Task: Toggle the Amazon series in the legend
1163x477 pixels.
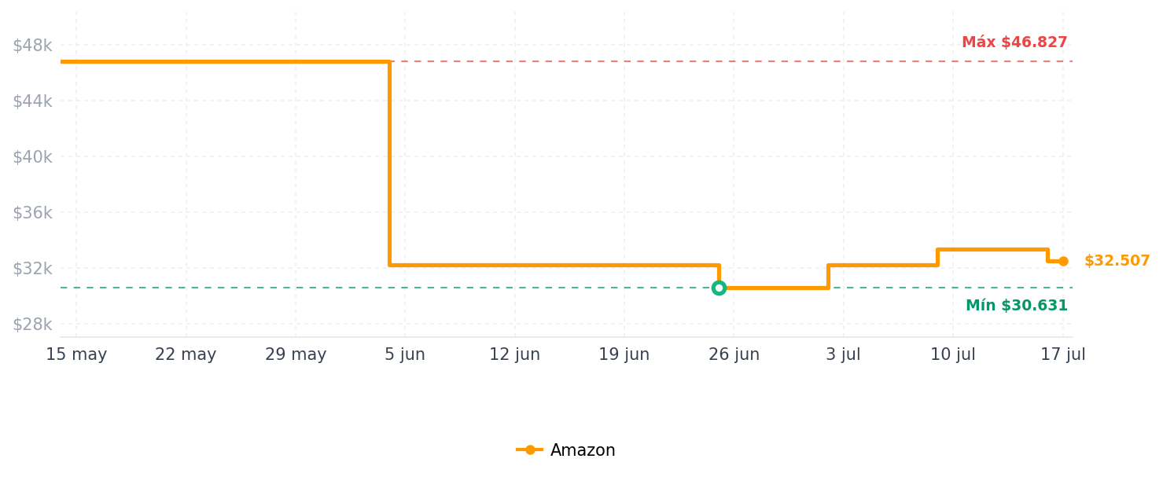Action: 565,450
